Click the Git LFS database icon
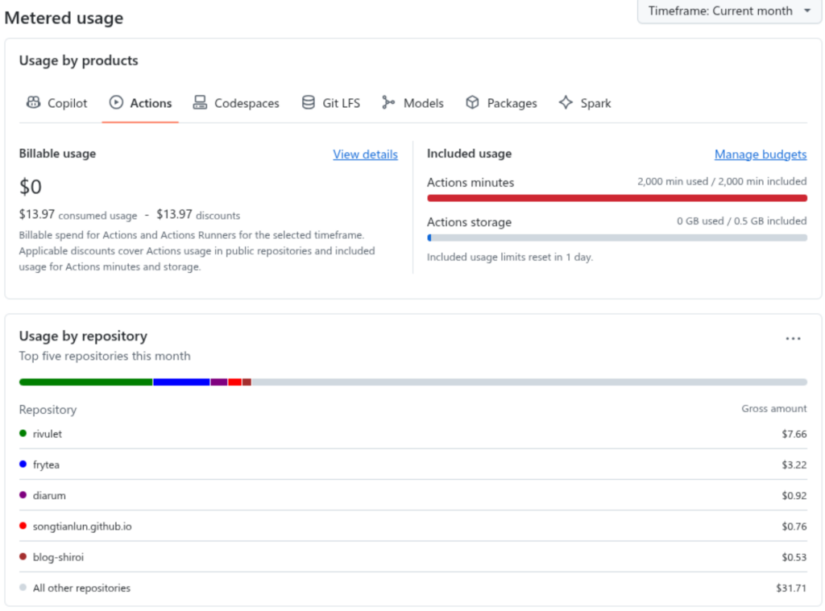 coord(309,102)
